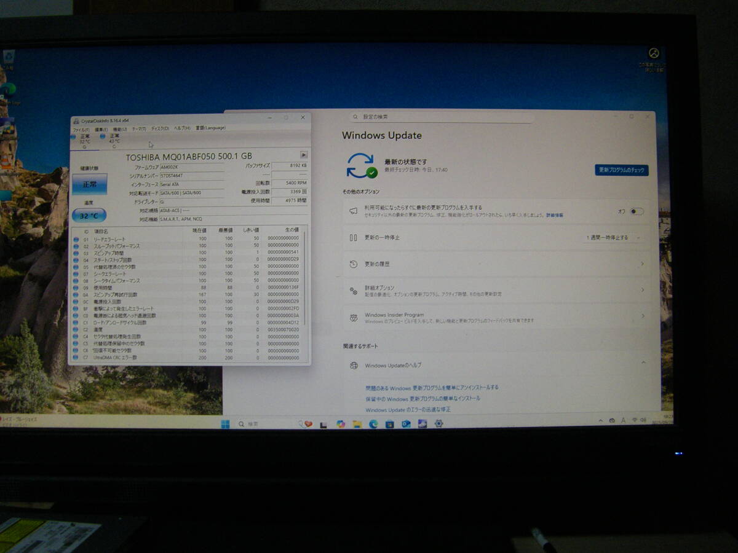Select S.M.A.R.T. row 0C 電源投入回数
Image resolution: width=738 pixels, height=553 pixels.
(188, 302)
